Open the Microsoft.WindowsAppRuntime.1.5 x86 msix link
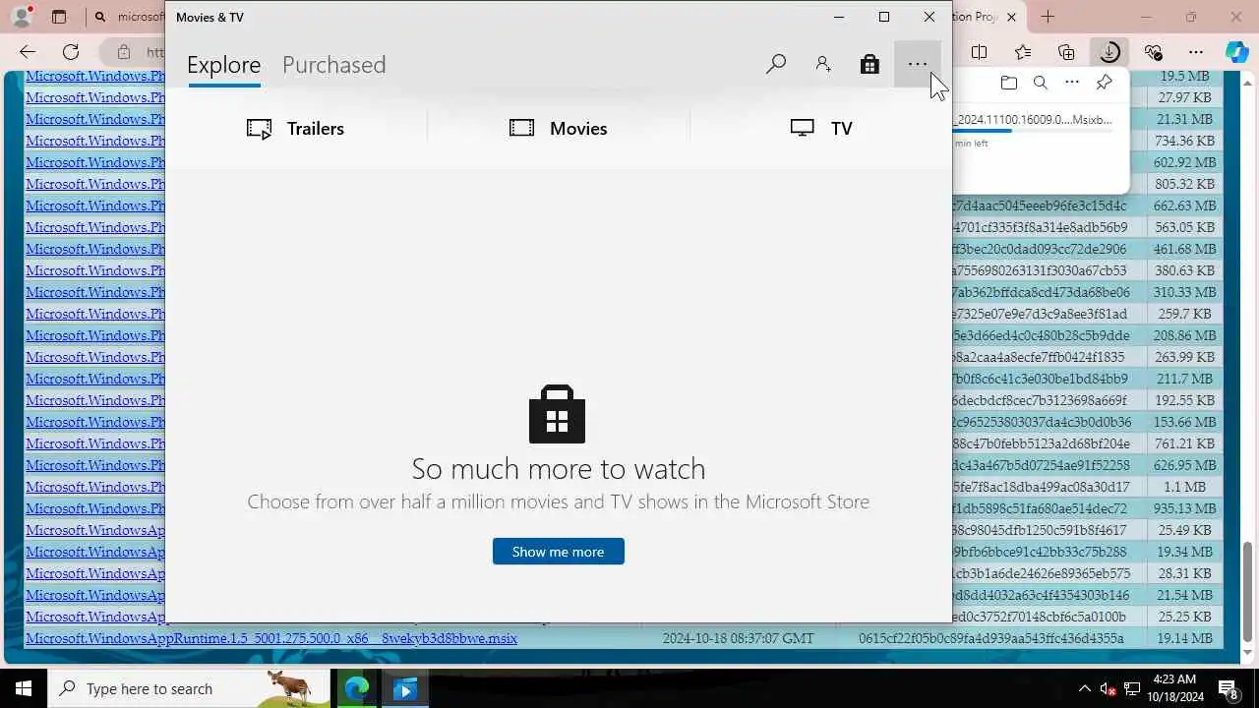Image resolution: width=1259 pixels, height=708 pixels. [271, 638]
